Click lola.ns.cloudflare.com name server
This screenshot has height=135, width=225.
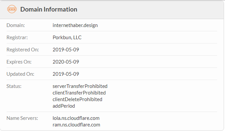tap(76, 118)
